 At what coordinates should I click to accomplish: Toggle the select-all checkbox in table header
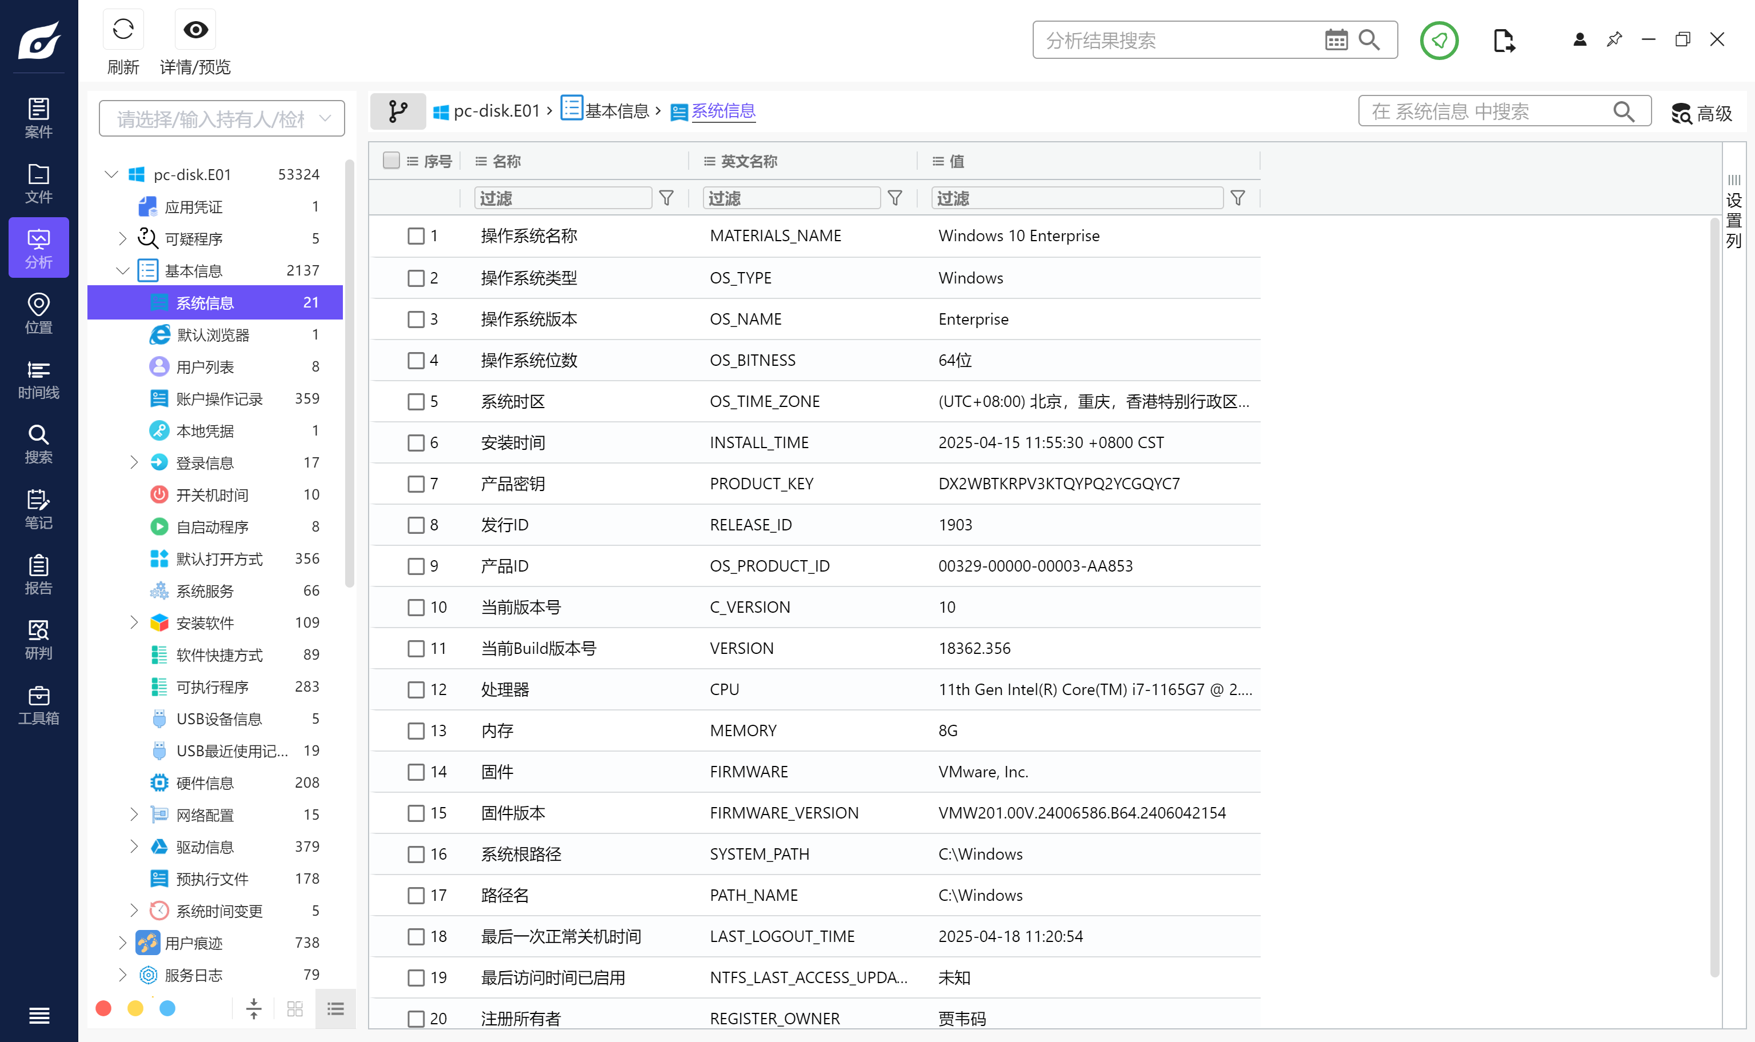click(x=391, y=161)
